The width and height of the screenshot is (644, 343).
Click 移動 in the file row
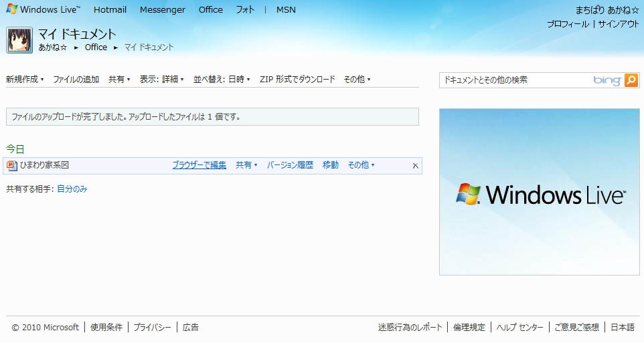331,165
